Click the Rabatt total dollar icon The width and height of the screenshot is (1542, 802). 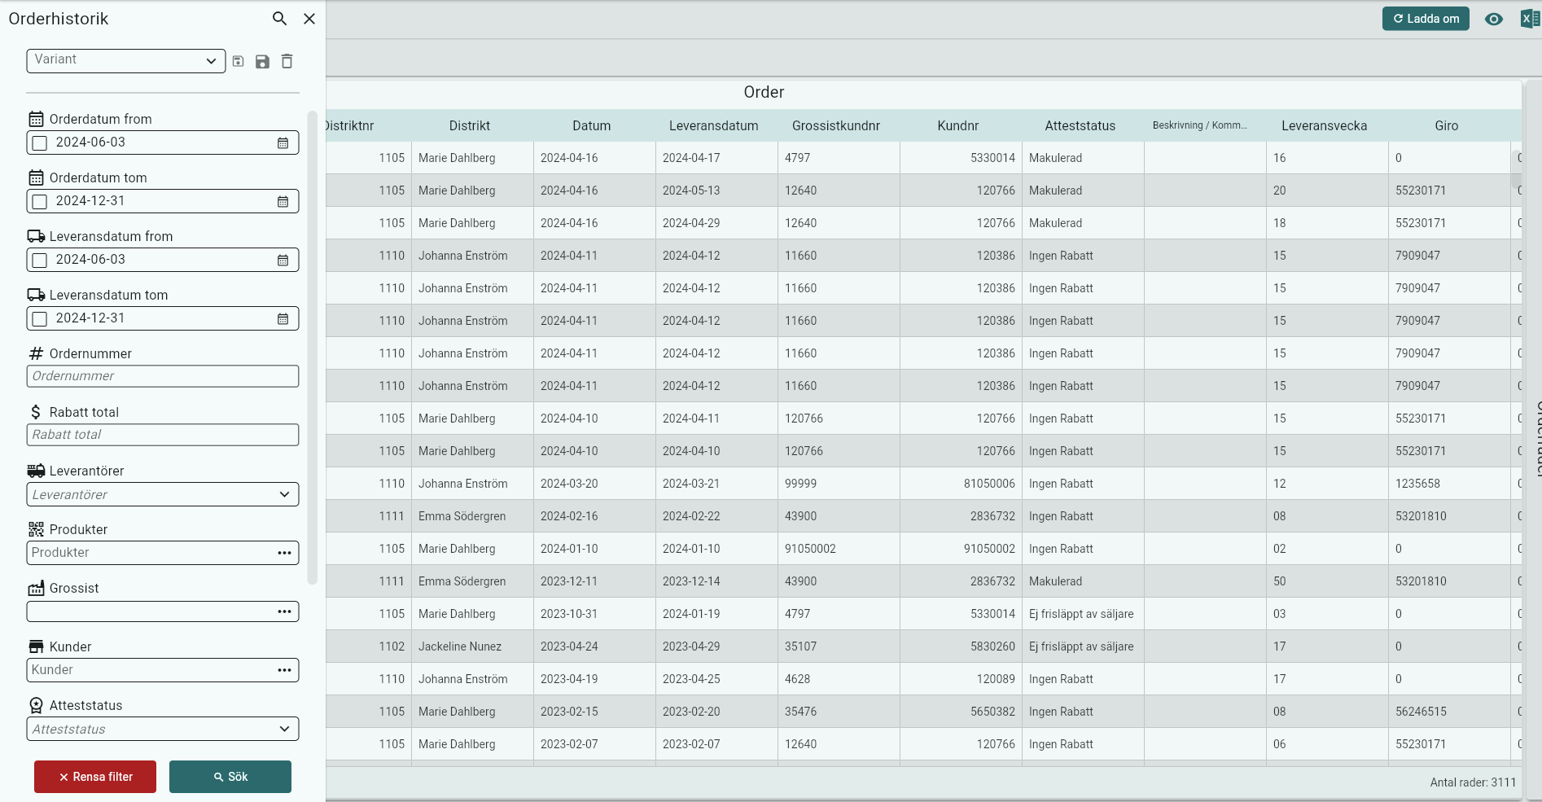(x=36, y=412)
